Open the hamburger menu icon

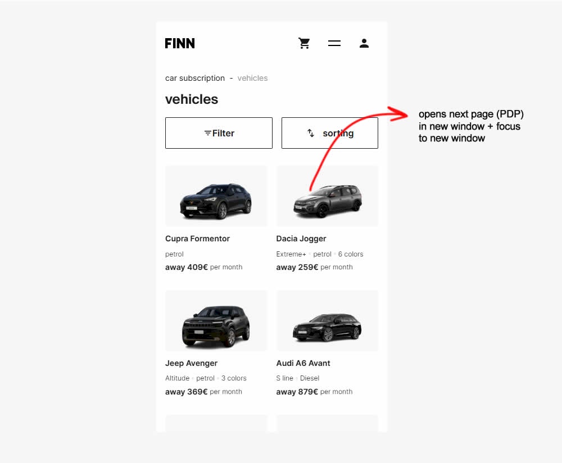pyautogui.click(x=334, y=43)
